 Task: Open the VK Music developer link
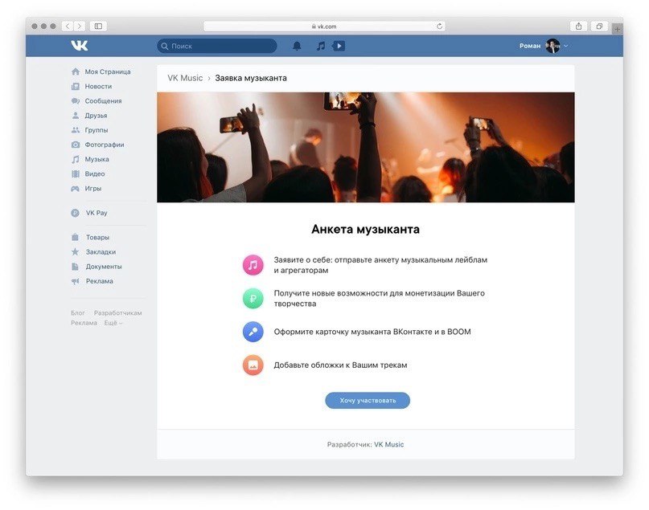point(388,445)
